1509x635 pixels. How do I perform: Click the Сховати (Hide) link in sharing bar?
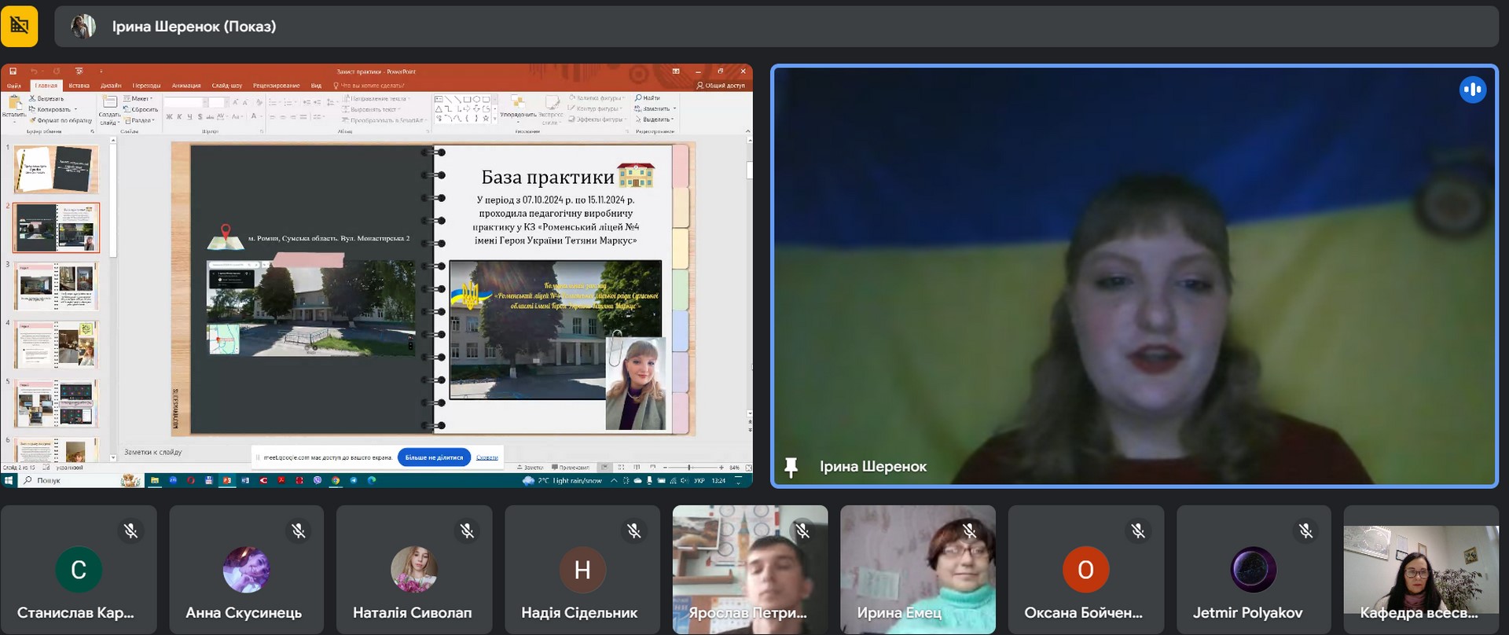487,457
